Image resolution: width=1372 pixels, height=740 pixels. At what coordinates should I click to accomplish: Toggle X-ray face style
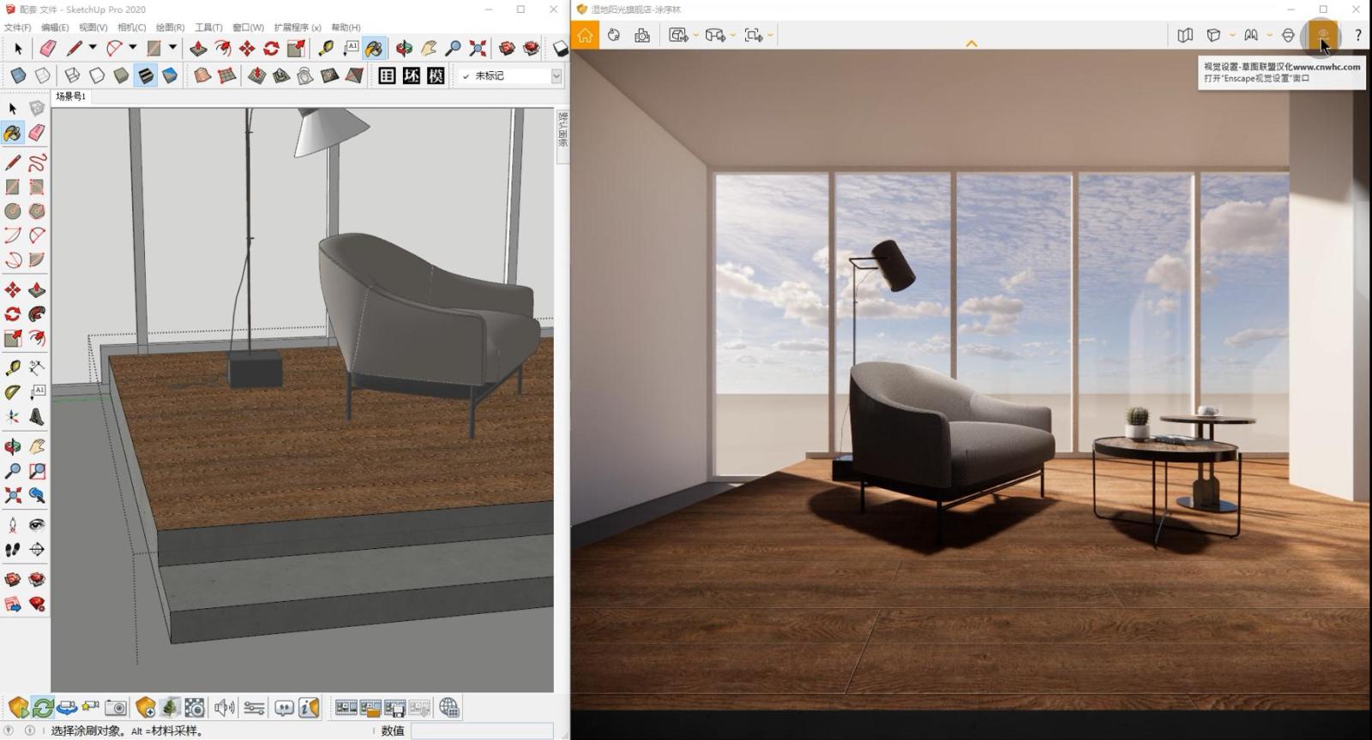pyautogui.click(x=18, y=75)
